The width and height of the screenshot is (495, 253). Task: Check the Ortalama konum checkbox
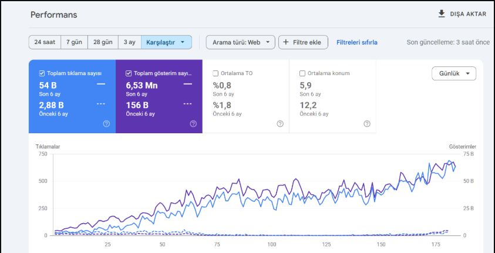(x=302, y=73)
